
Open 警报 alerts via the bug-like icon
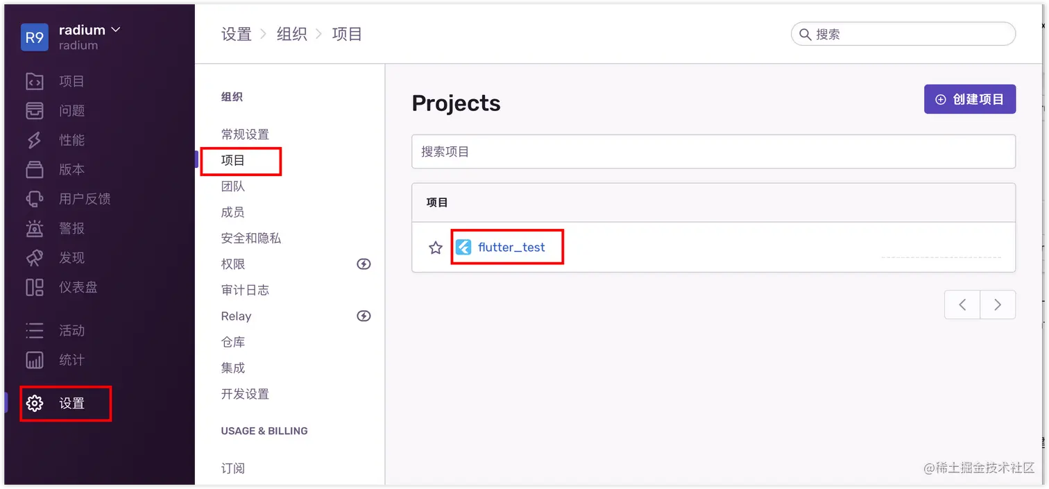(35, 228)
